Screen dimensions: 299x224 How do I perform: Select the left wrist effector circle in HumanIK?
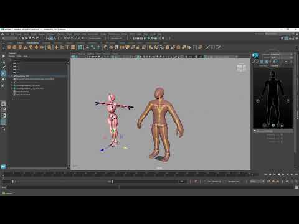click(x=258, y=101)
